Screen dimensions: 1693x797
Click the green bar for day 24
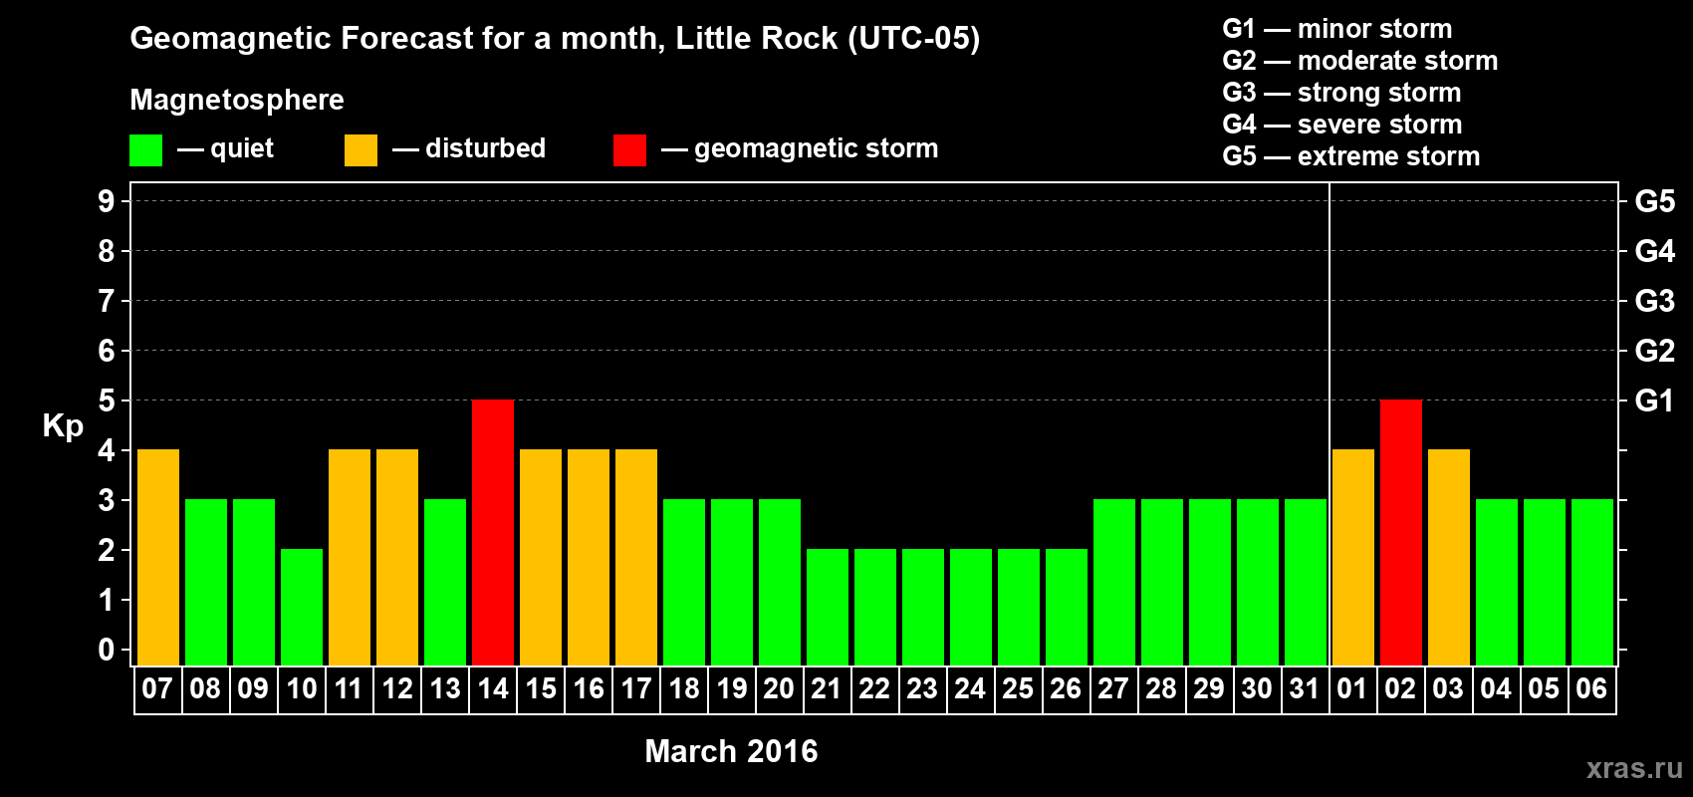[971, 608]
